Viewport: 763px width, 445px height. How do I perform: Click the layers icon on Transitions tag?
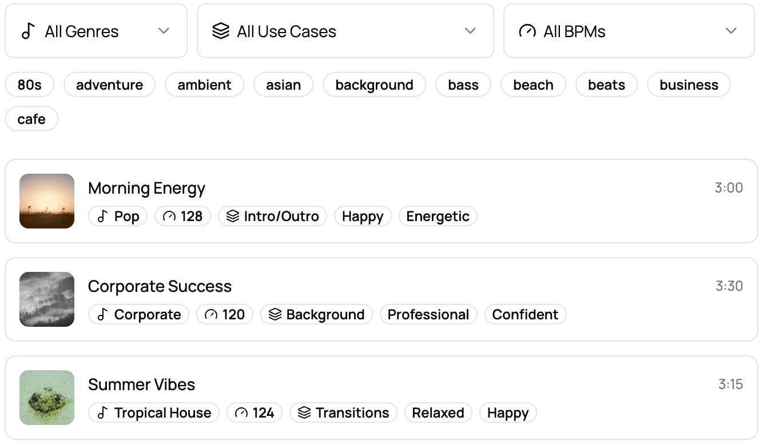pos(304,413)
